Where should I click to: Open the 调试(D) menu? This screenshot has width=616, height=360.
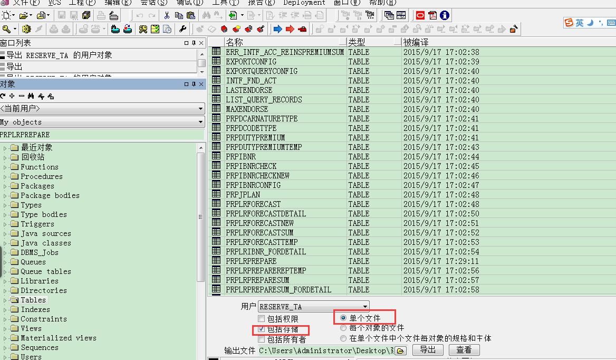tap(190, 3)
